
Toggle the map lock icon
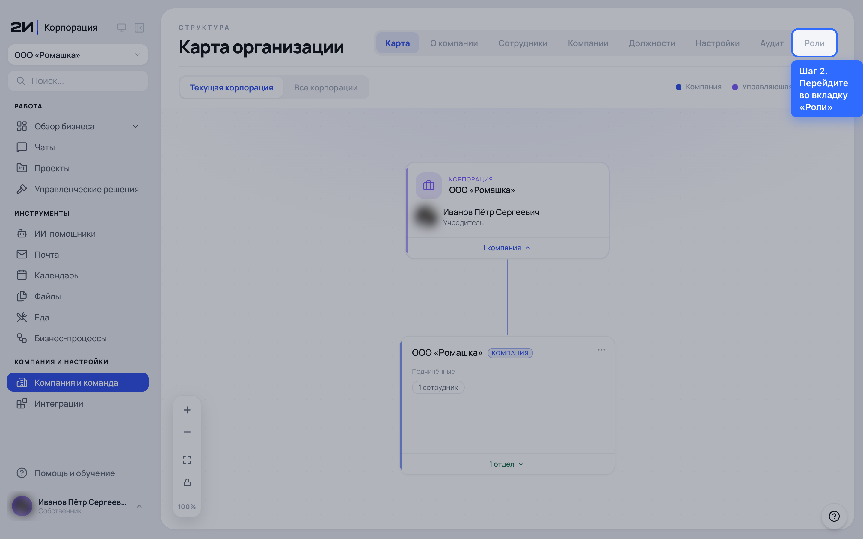[x=187, y=482]
